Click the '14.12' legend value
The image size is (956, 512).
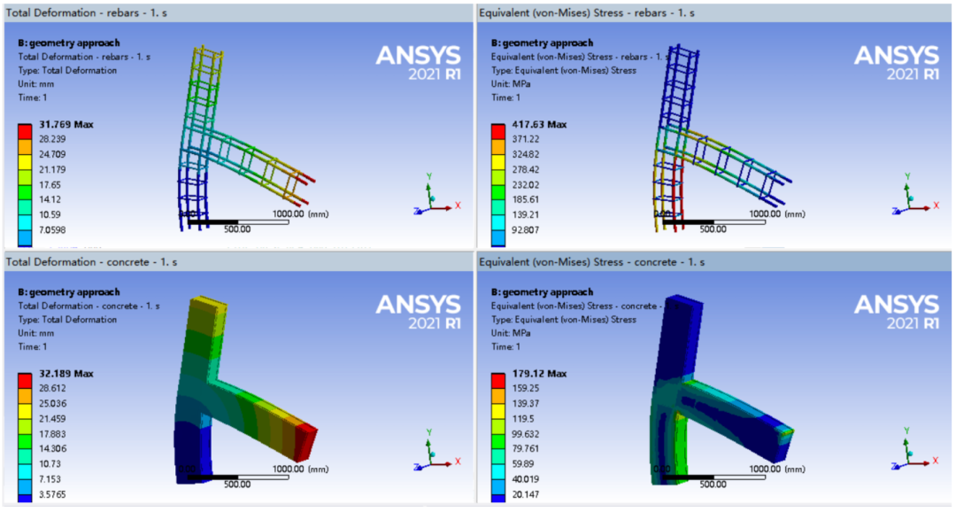[50, 199]
